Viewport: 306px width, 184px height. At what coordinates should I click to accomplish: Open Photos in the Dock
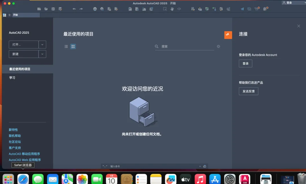(x=82, y=179)
